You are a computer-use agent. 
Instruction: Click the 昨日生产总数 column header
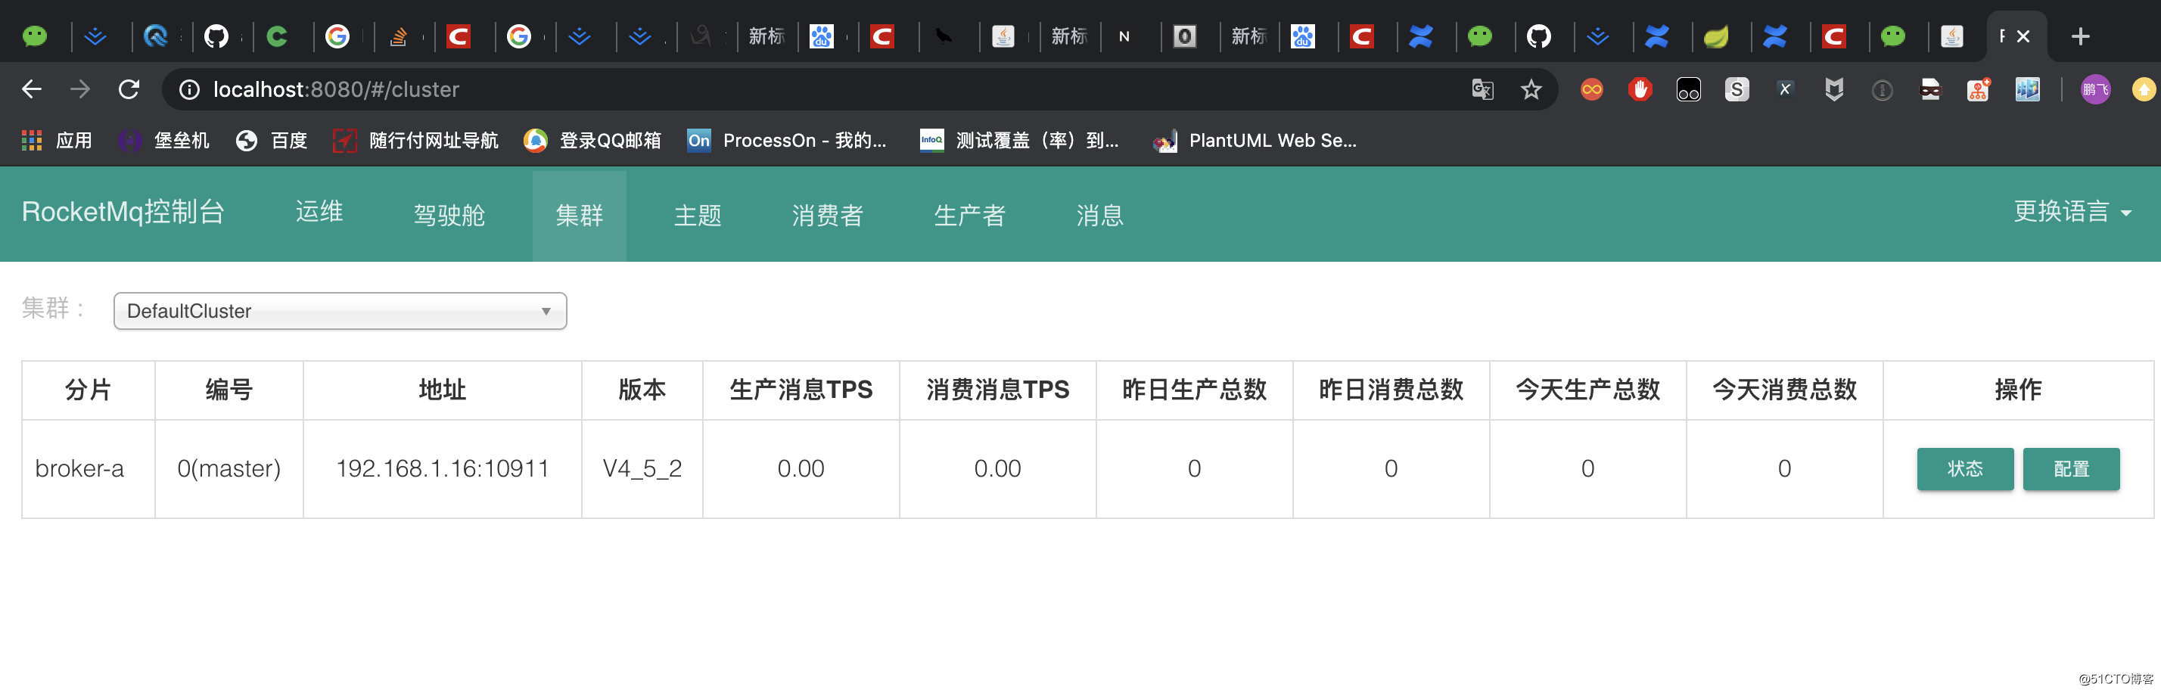click(1195, 390)
